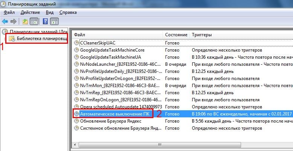
Task: Sort tasks by the Состояние column header
Action: click(x=176, y=34)
